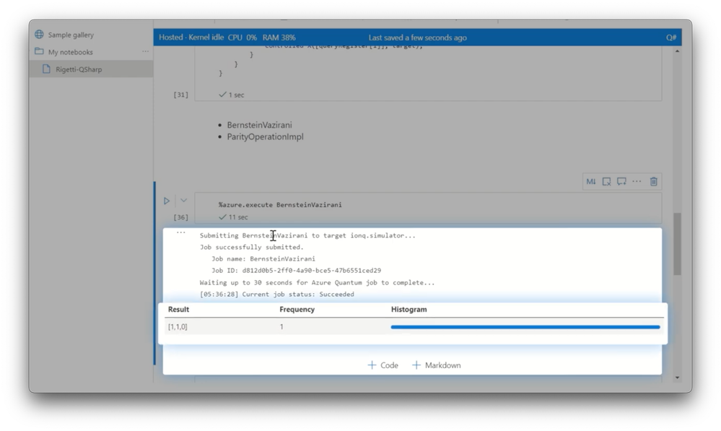Add a new Markdown cell
Screen dimensions: 721x431
(437, 365)
